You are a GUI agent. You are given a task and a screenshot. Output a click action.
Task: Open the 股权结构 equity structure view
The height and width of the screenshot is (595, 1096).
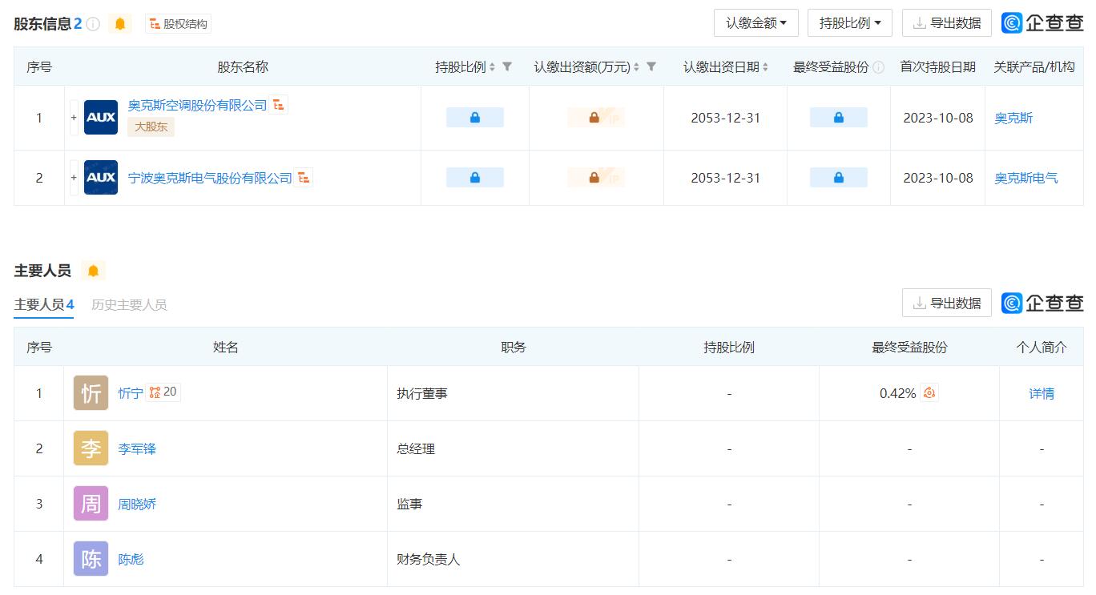click(x=178, y=24)
